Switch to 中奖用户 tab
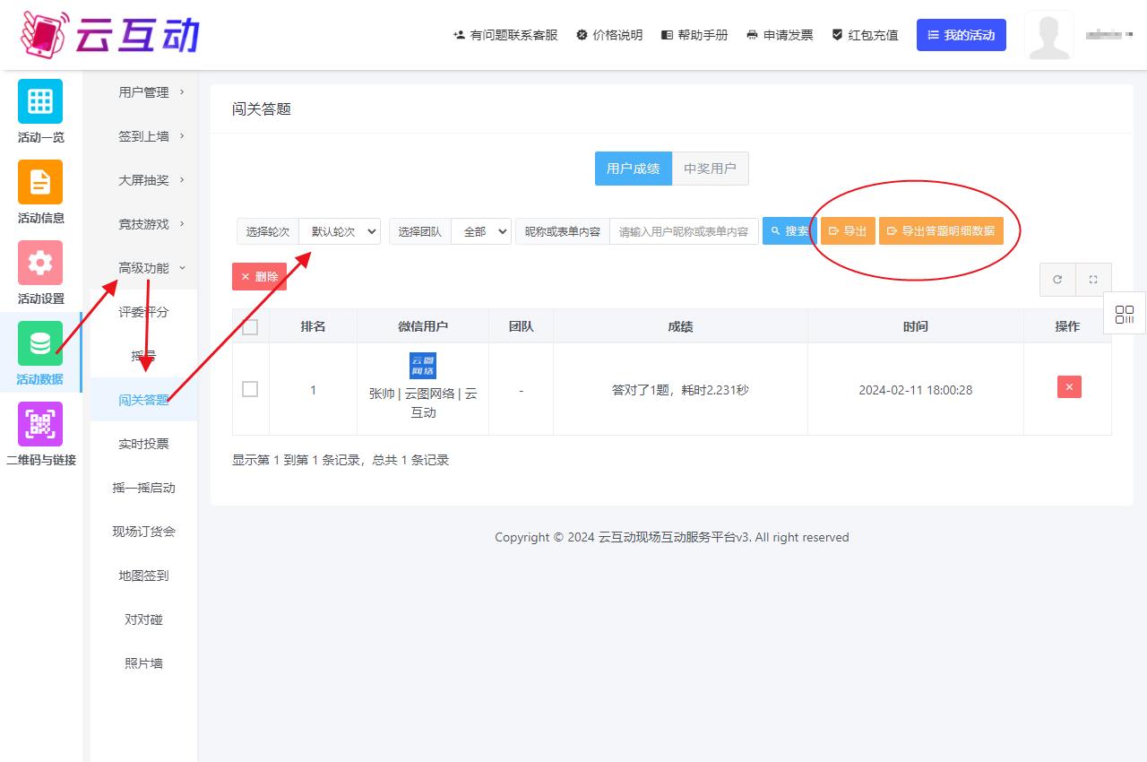1147x762 pixels. click(710, 169)
